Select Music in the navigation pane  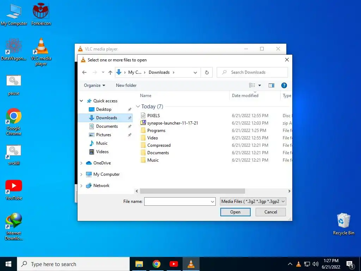pos(102,143)
